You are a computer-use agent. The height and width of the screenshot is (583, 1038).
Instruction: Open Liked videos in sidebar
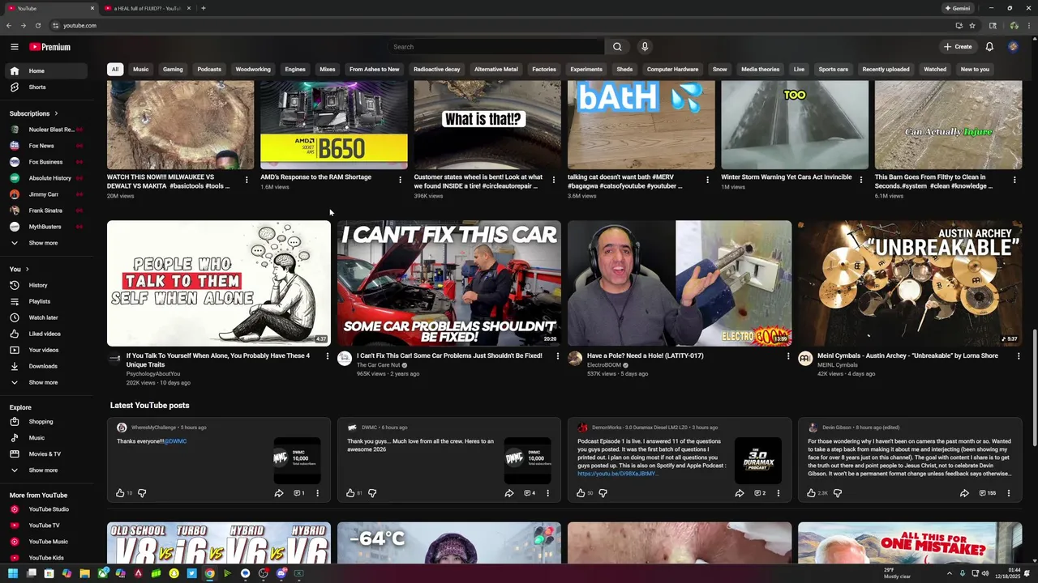tap(44, 334)
